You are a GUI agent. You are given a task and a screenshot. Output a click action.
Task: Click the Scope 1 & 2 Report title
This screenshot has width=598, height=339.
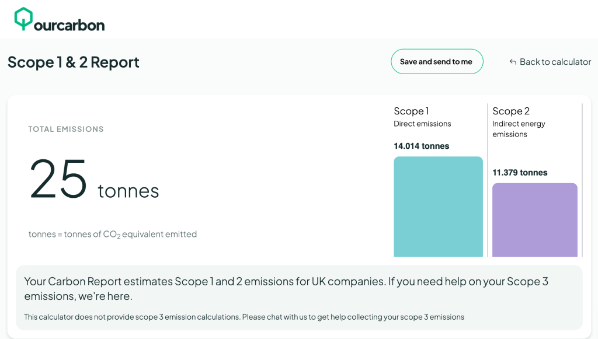point(74,62)
